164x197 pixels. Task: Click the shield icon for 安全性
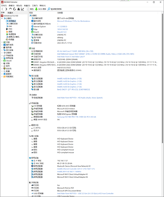point(4,69)
